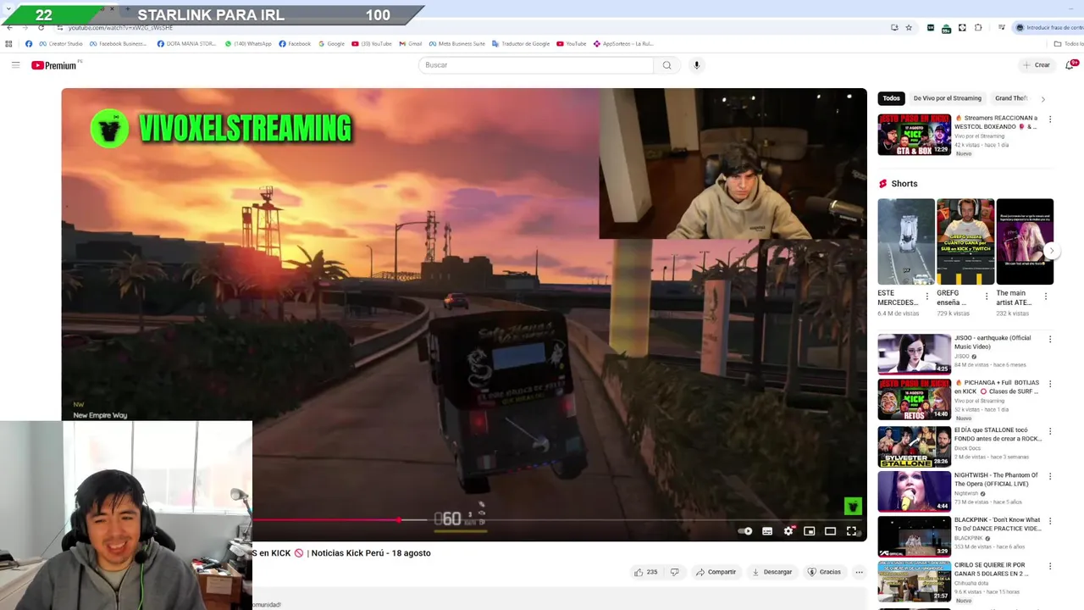1084x610 pixels.
Task: Start voice search with microphone icon
Action: (x=696, y=65)
